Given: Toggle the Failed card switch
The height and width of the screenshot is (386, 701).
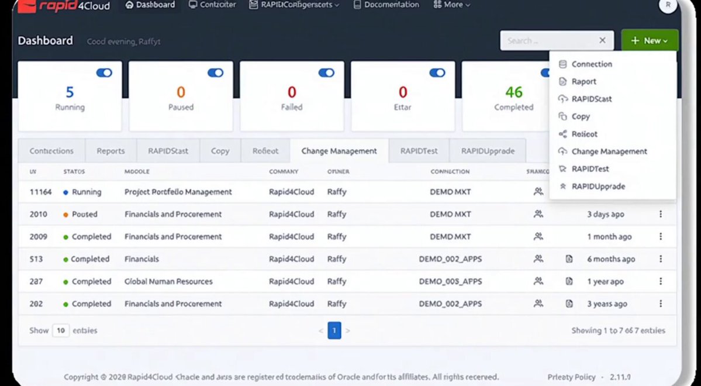Looking at the screenshot, I should pos(326,73).
